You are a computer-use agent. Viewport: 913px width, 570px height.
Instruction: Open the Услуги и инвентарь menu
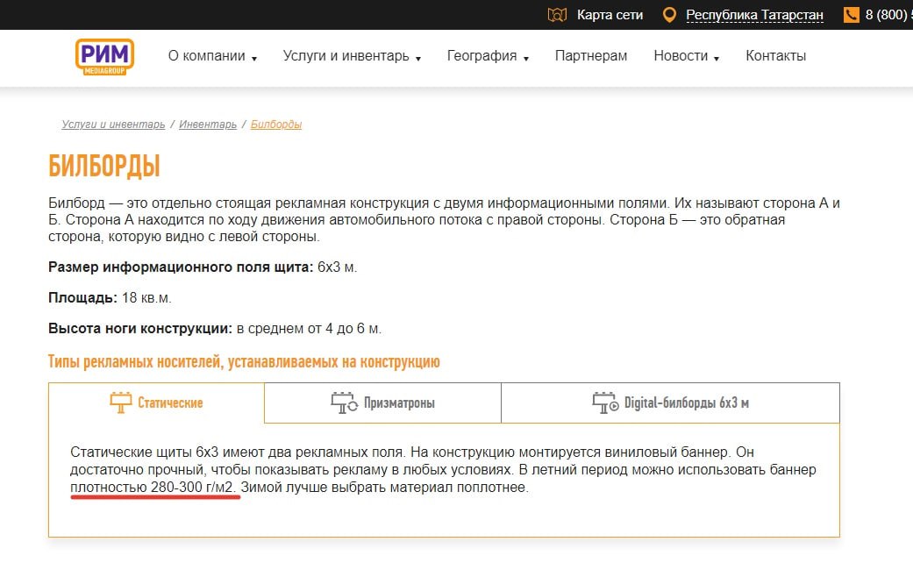click(x=346, y=56)
